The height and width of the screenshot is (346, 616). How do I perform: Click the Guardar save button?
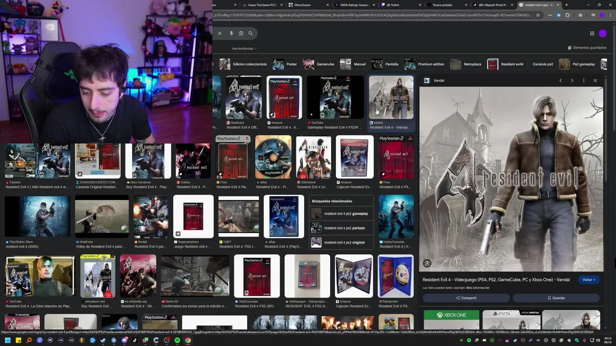tap(556, 298)
